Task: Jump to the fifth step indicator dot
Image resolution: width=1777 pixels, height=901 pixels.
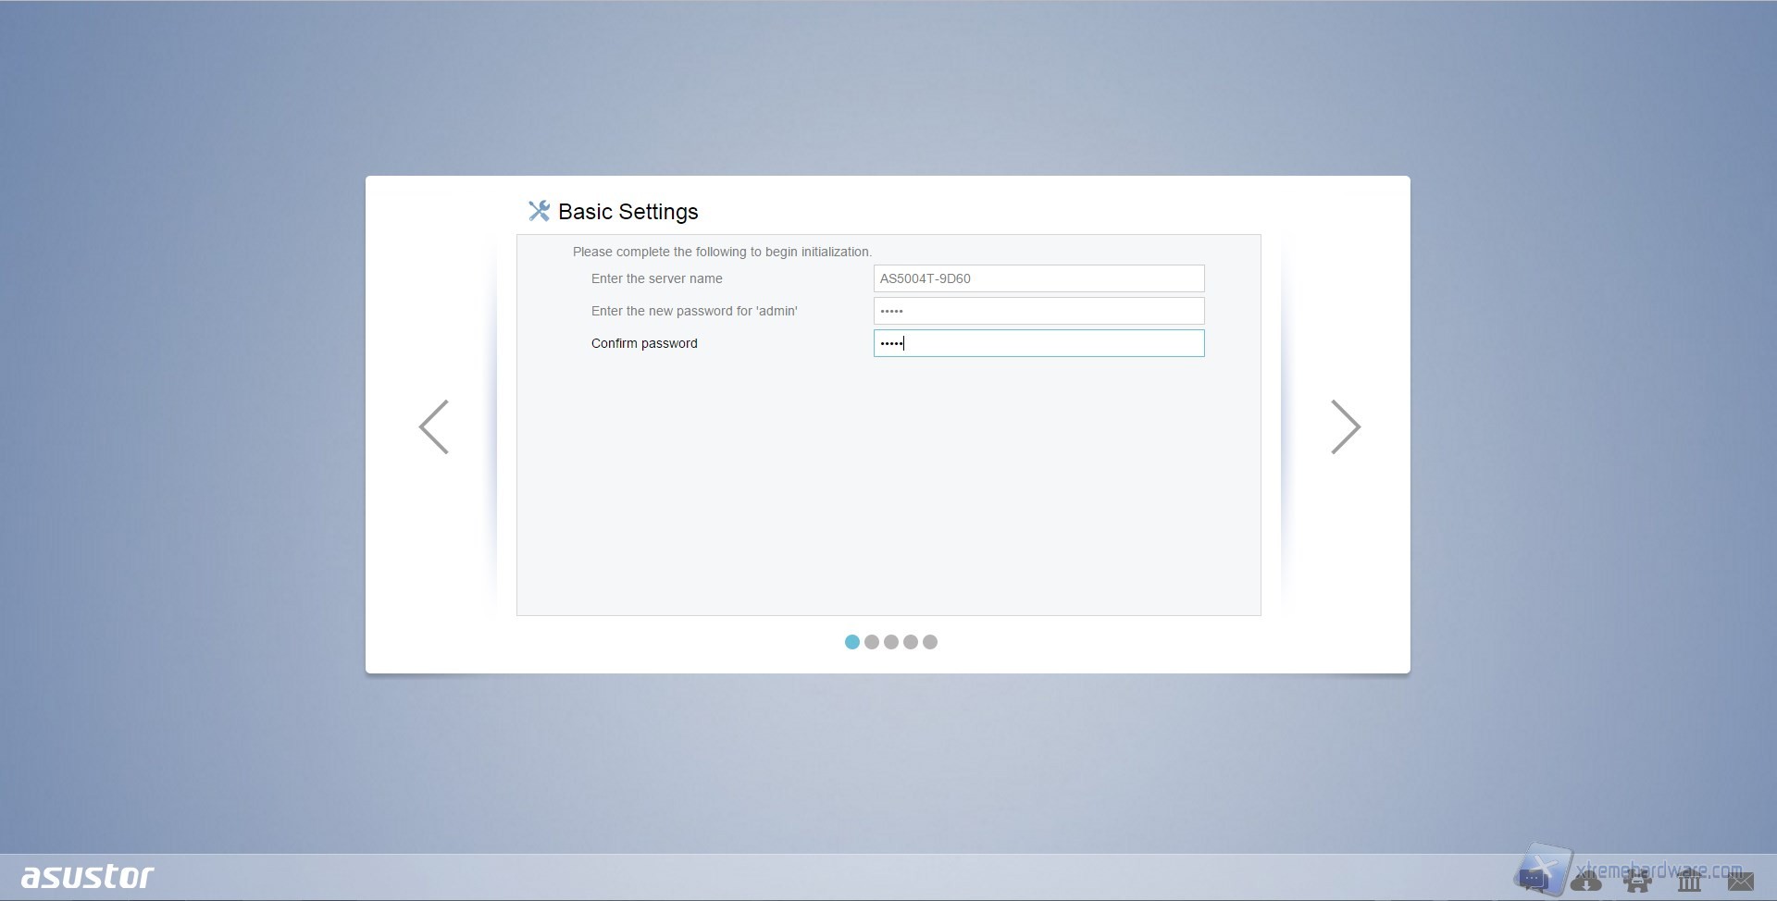Action: 930,642
